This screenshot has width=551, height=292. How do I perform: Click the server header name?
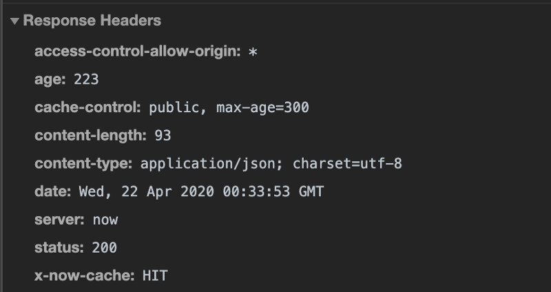[60, 220]
